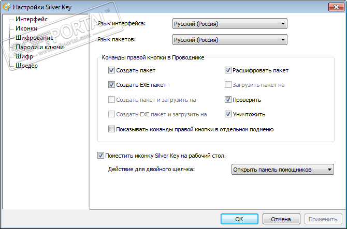This screenshot has width=347, height=229.
Task: Open the Пароли и ключи section
Action: pyautogui.click(x=40, y=47)
